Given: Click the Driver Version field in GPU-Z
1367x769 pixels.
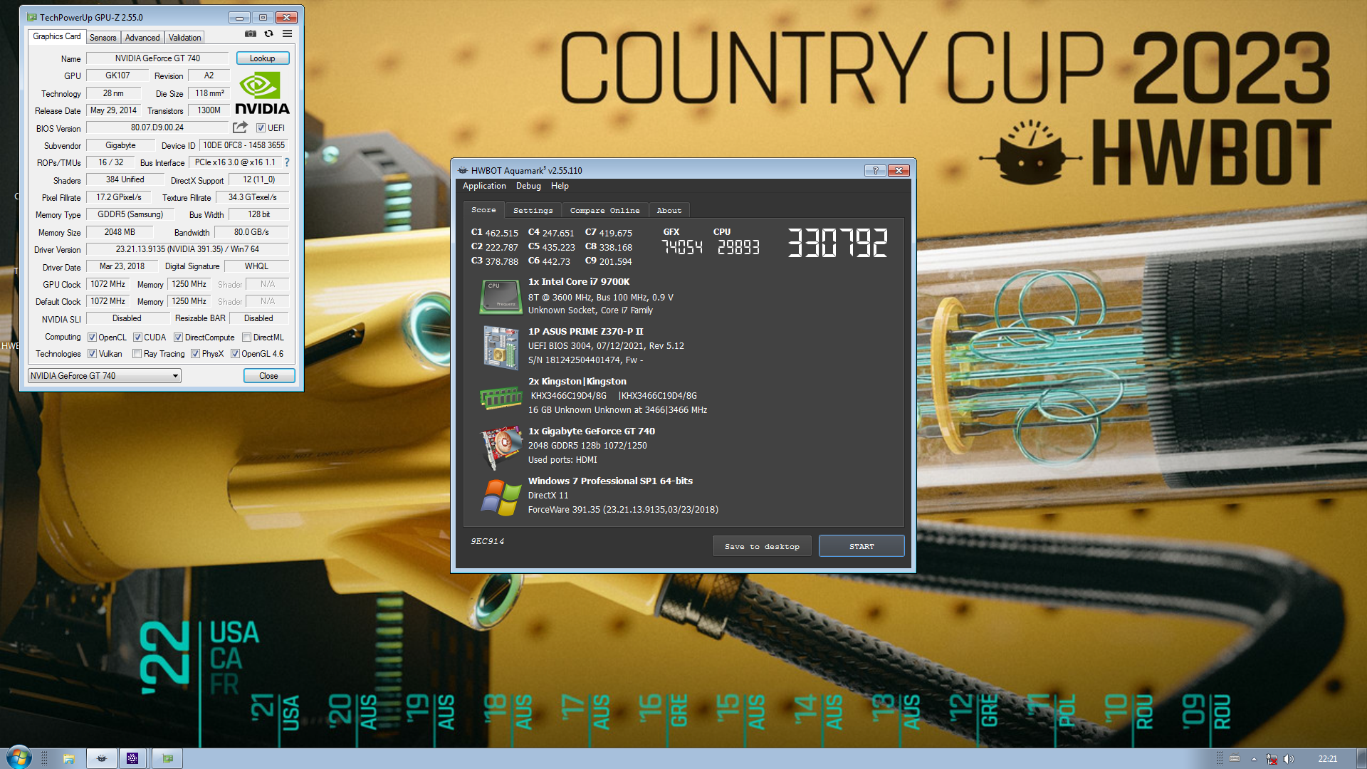Looking at the screenshot, I should click(187, 249).
